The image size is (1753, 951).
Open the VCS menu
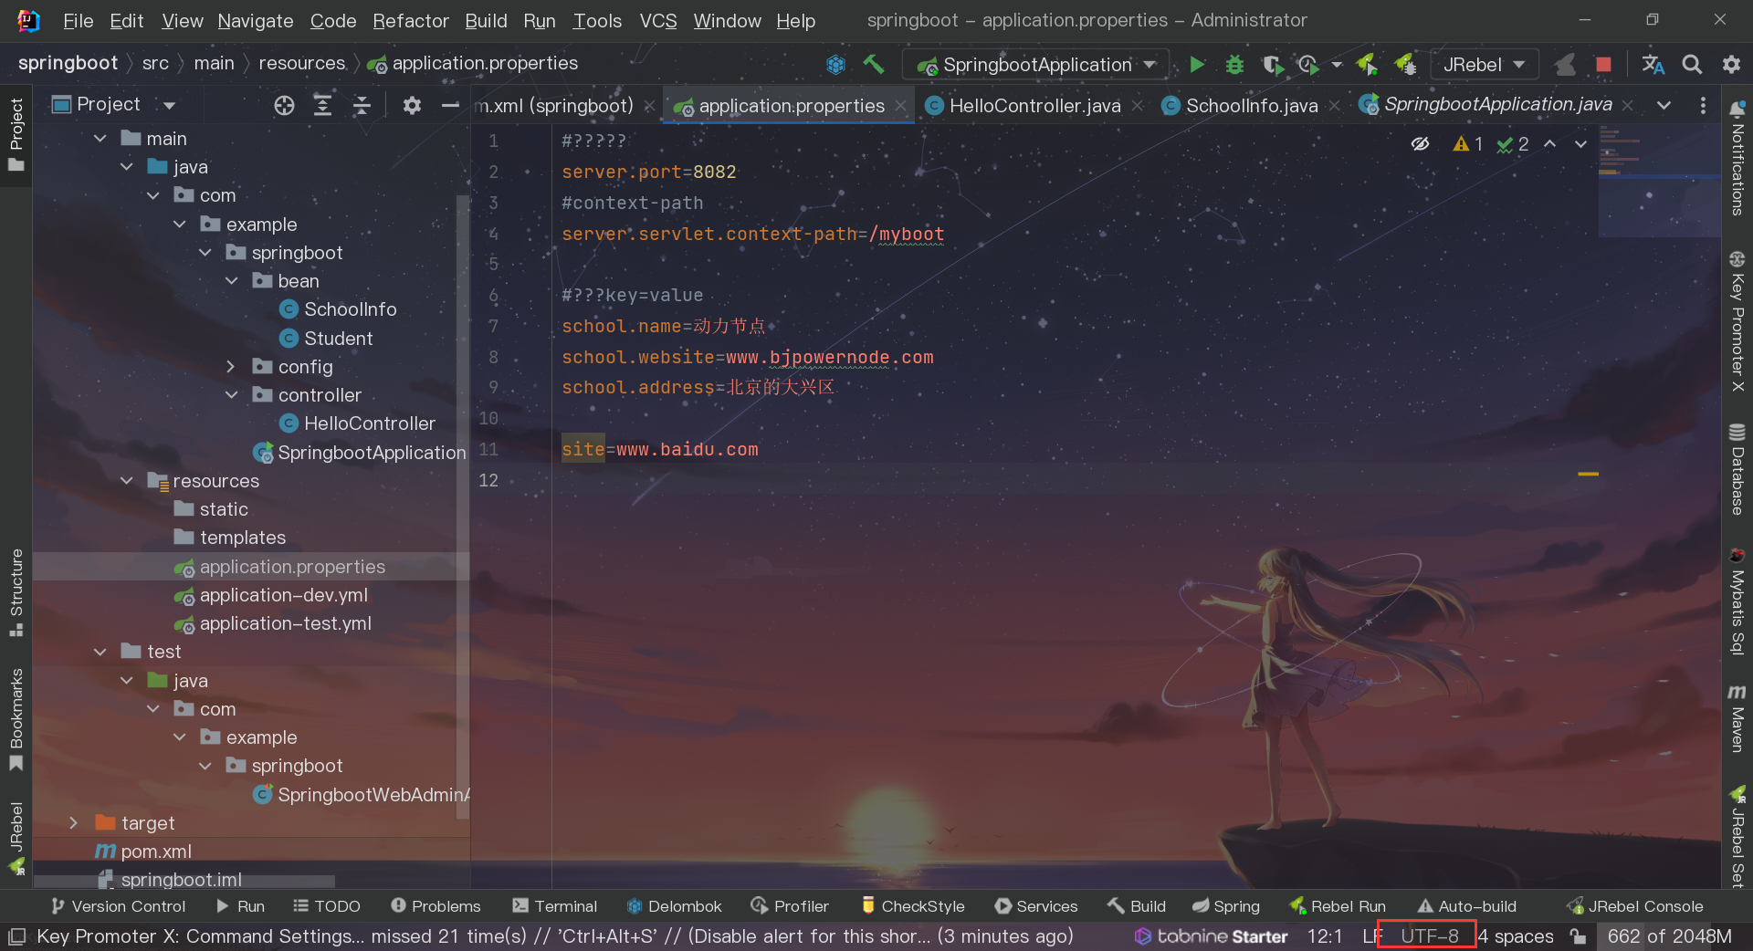(657, 21)
